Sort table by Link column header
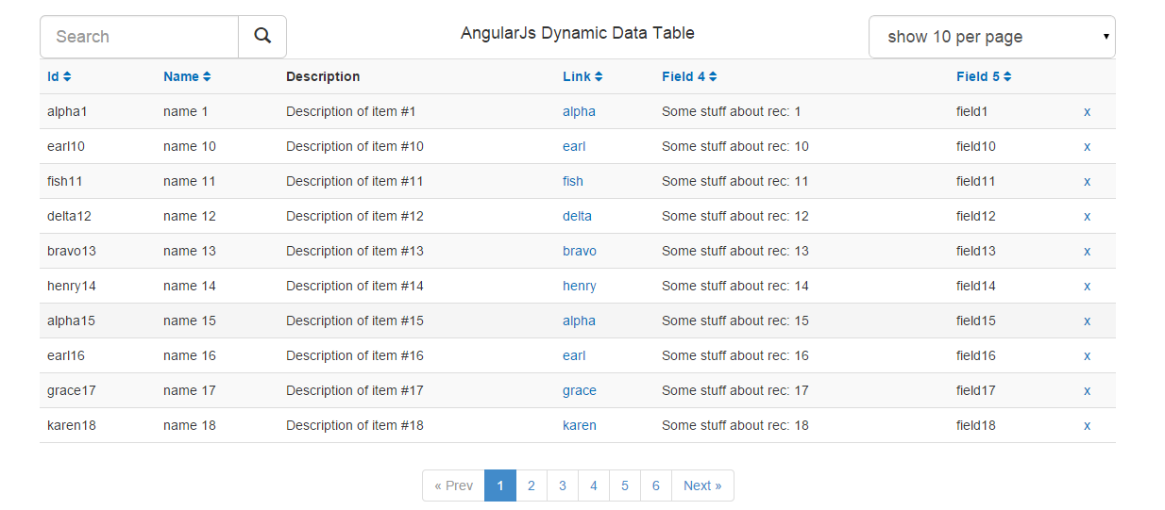Image resolution: width=1165 pixels, height=510 pixels. pyautogui.click(x=582, y=76)
